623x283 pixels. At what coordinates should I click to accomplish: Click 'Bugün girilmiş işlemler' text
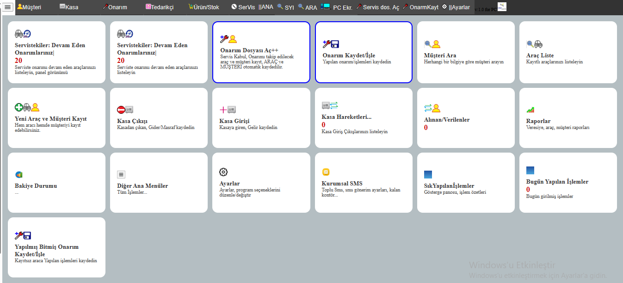click(x=549, y=196)
